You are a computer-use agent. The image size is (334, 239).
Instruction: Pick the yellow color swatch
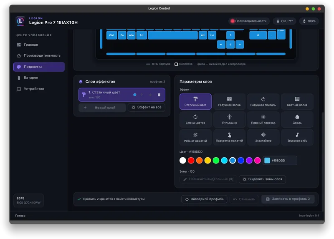pos(207,161)
